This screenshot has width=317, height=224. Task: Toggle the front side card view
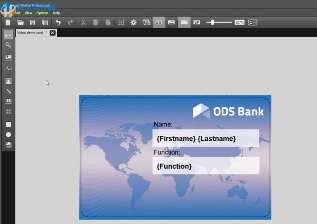(x=159, y=22)
